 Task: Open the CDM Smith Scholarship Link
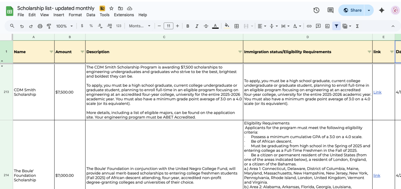(x=377, y=92)
